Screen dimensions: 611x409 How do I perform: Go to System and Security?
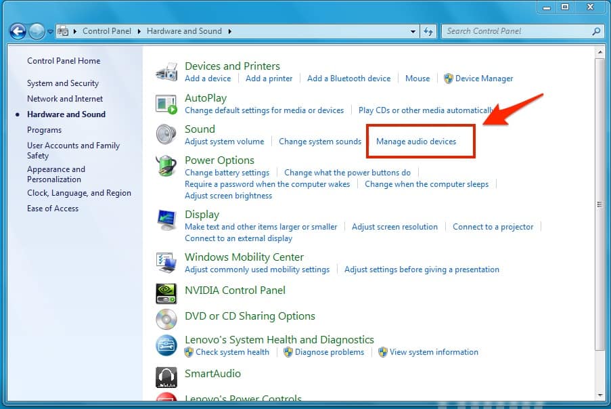click(x=63, y=83)
